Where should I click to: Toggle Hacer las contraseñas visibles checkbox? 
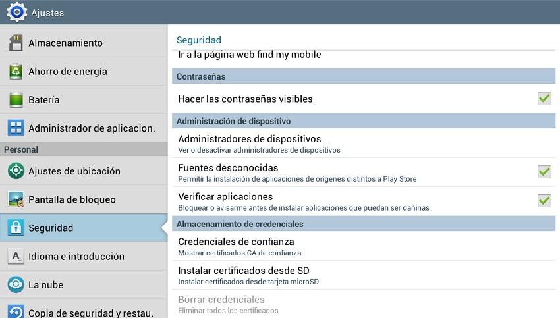[544, 99]
